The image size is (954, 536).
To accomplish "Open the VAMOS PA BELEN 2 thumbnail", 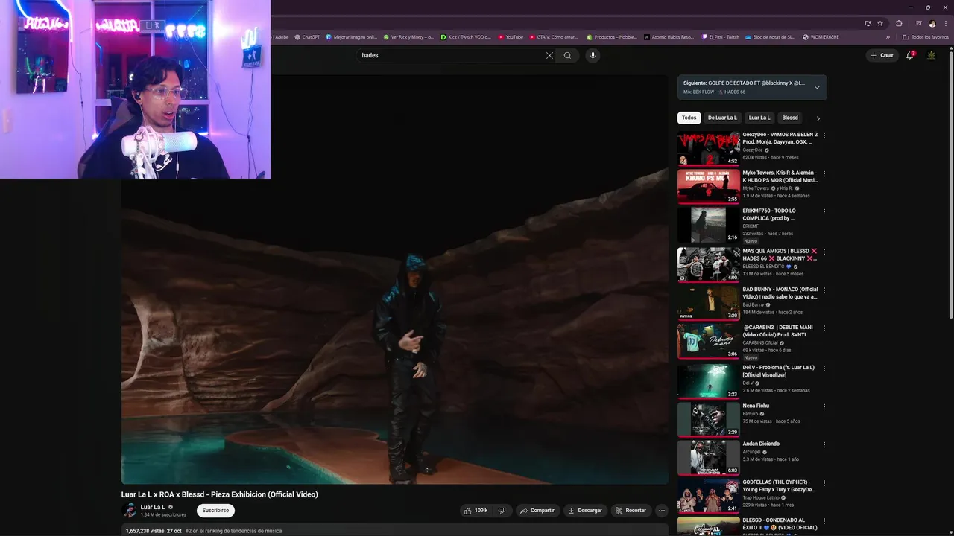I will point(708,148).
